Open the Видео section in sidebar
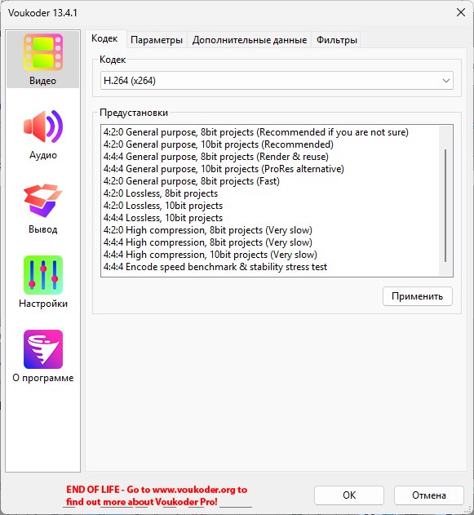 [x=43, y=60]
